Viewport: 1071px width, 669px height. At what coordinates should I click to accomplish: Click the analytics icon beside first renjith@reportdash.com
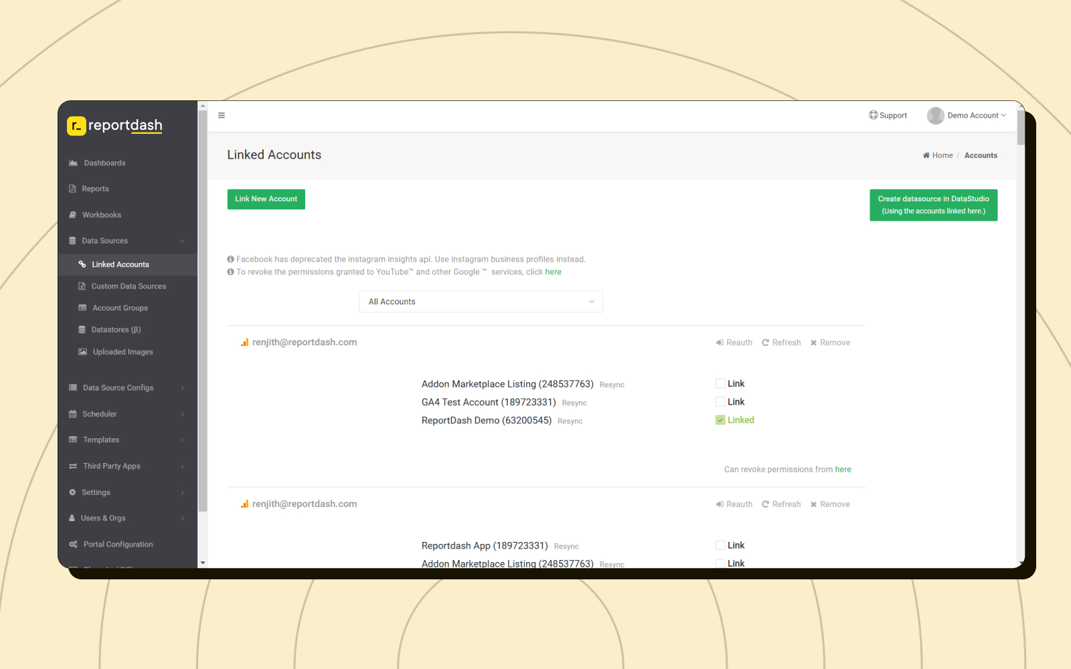click(245, 343)
